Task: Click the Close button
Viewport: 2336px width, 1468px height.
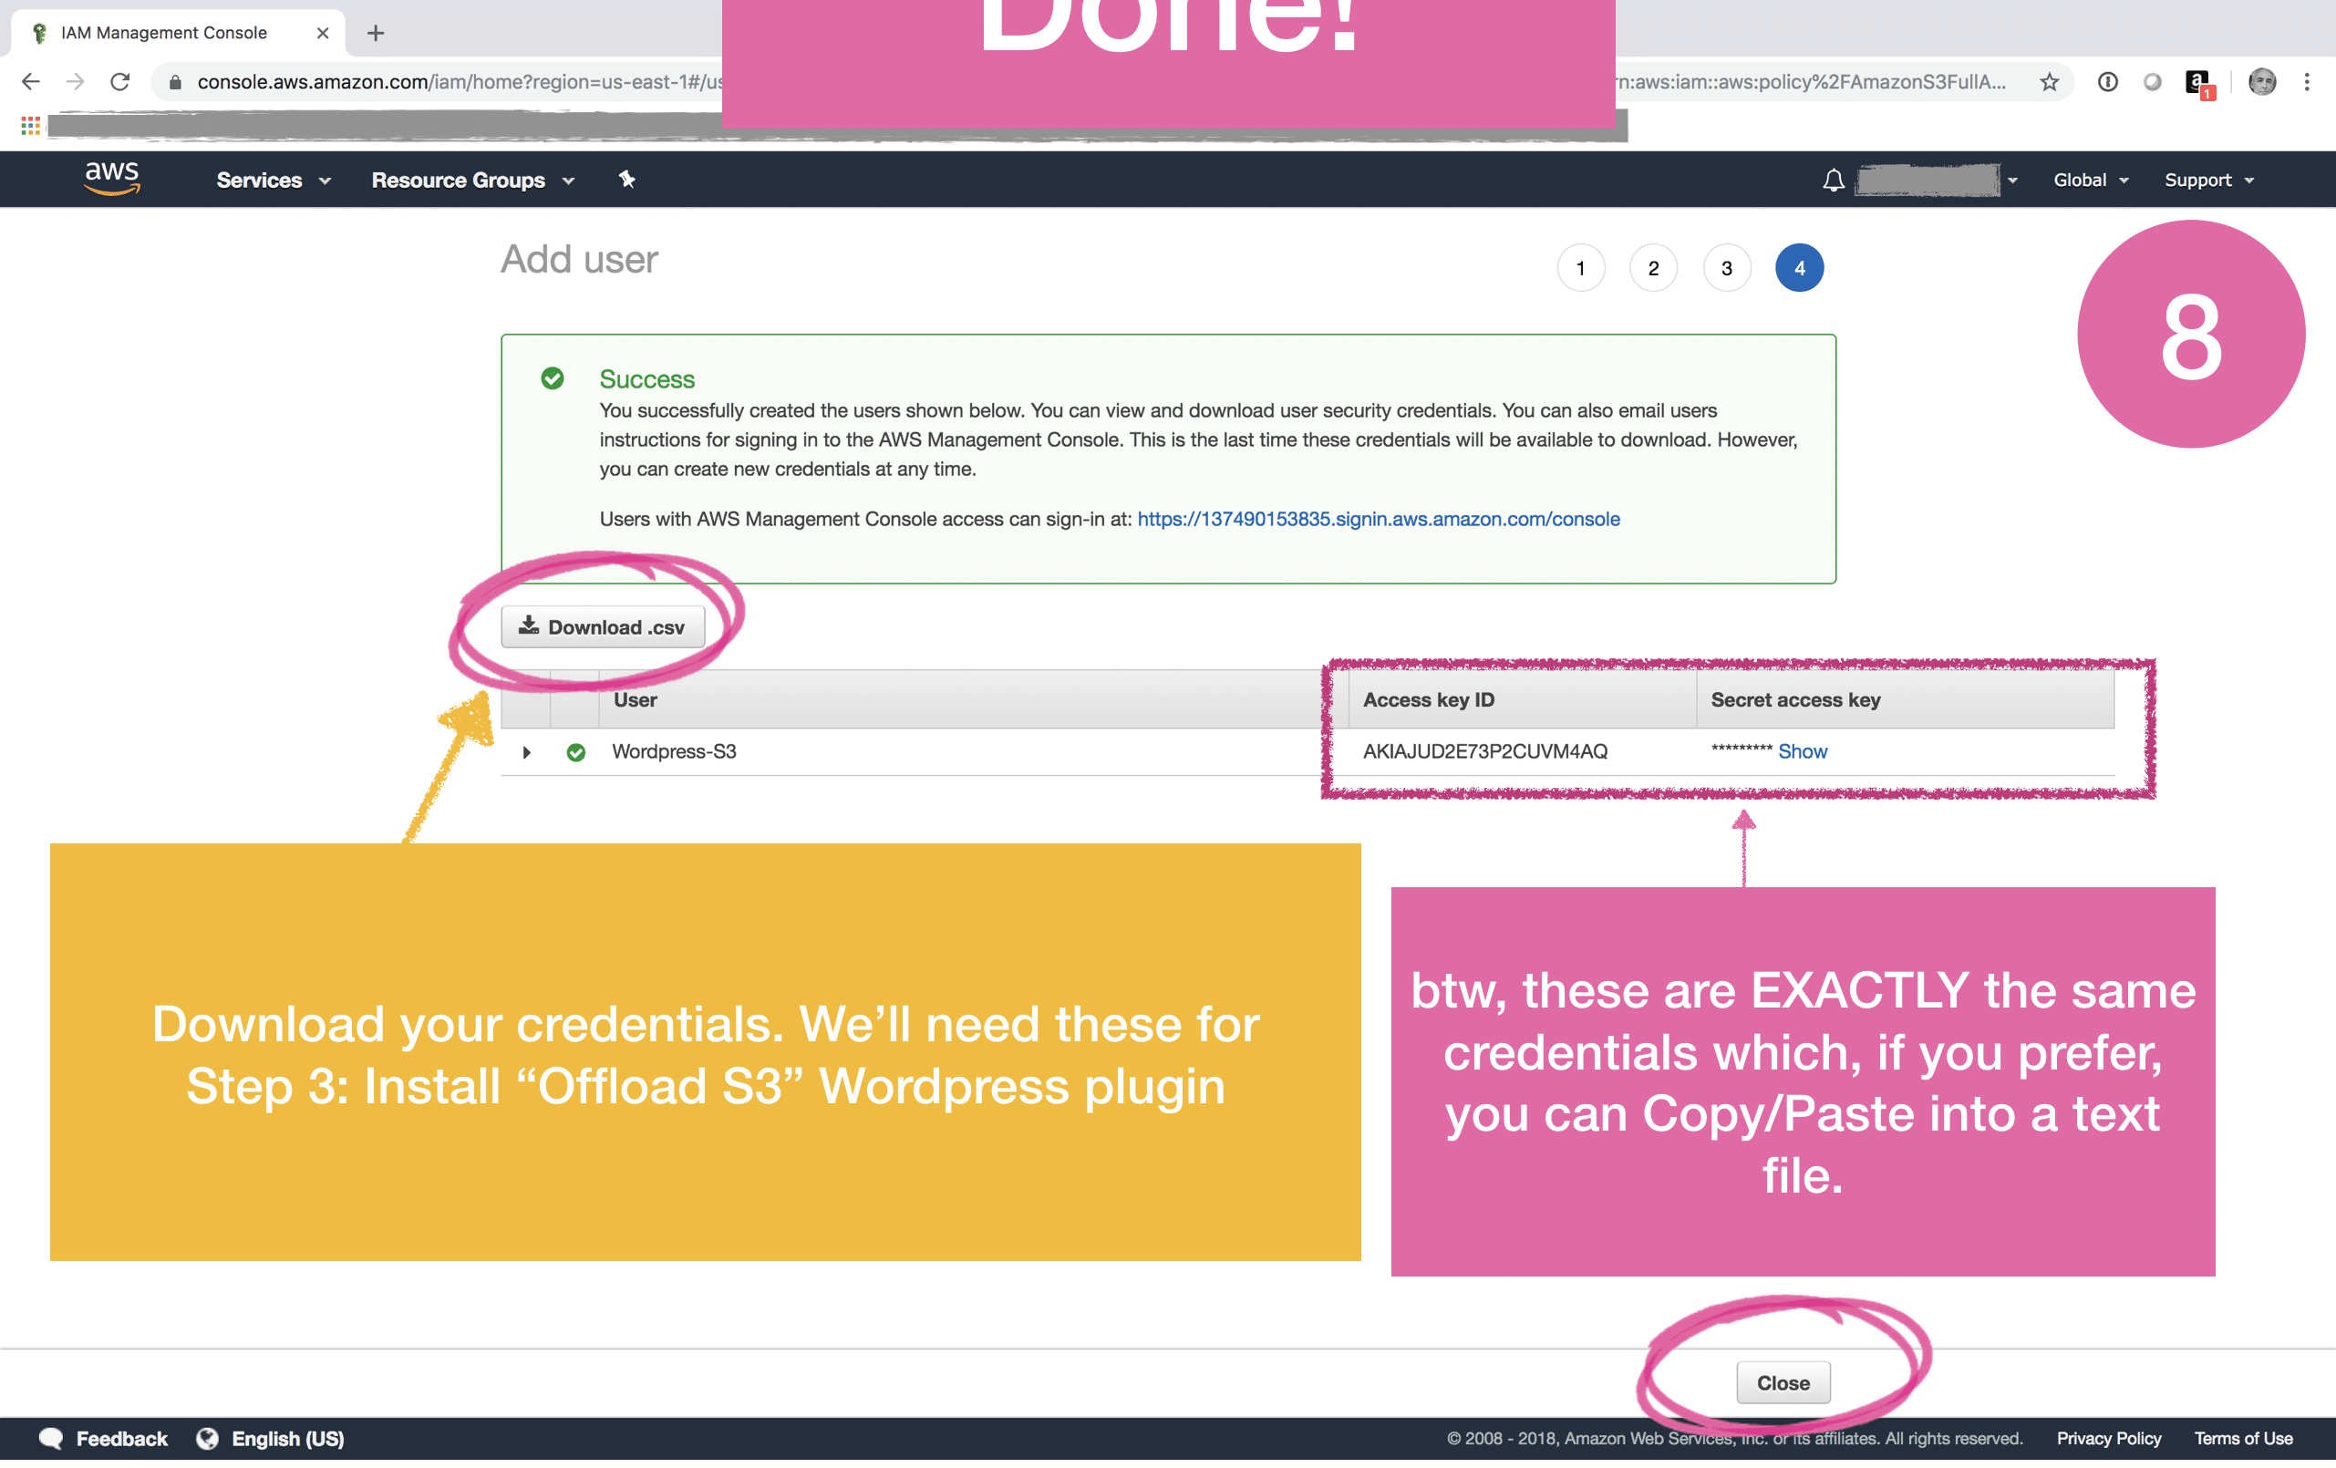Action: tap(1782, 1382)
